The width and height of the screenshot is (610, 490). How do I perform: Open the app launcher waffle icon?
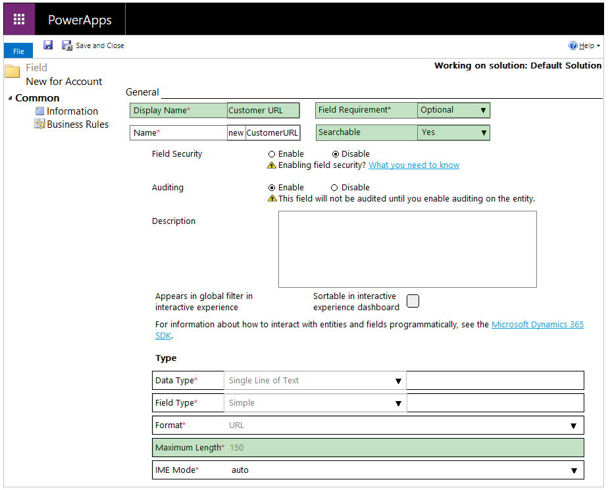[19, 18]
